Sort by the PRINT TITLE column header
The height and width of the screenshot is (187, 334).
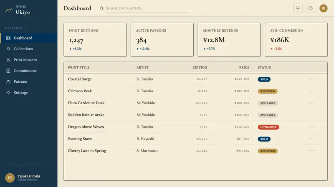[78, 67]
